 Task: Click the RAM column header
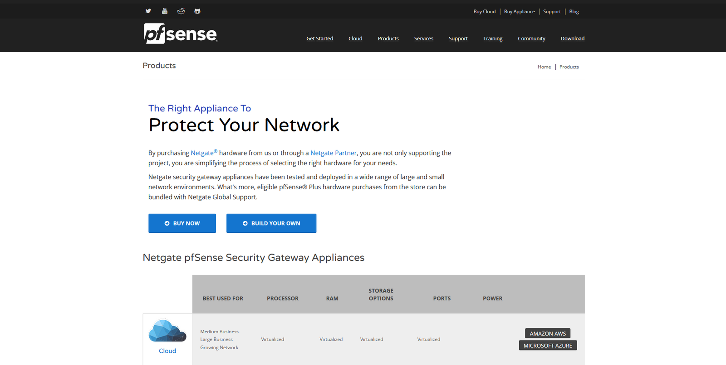coord(332,298)
